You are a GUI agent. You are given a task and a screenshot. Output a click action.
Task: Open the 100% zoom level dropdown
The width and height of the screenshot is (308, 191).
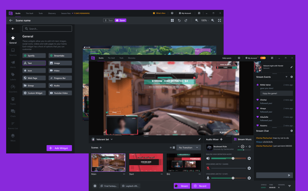[205, 20]
